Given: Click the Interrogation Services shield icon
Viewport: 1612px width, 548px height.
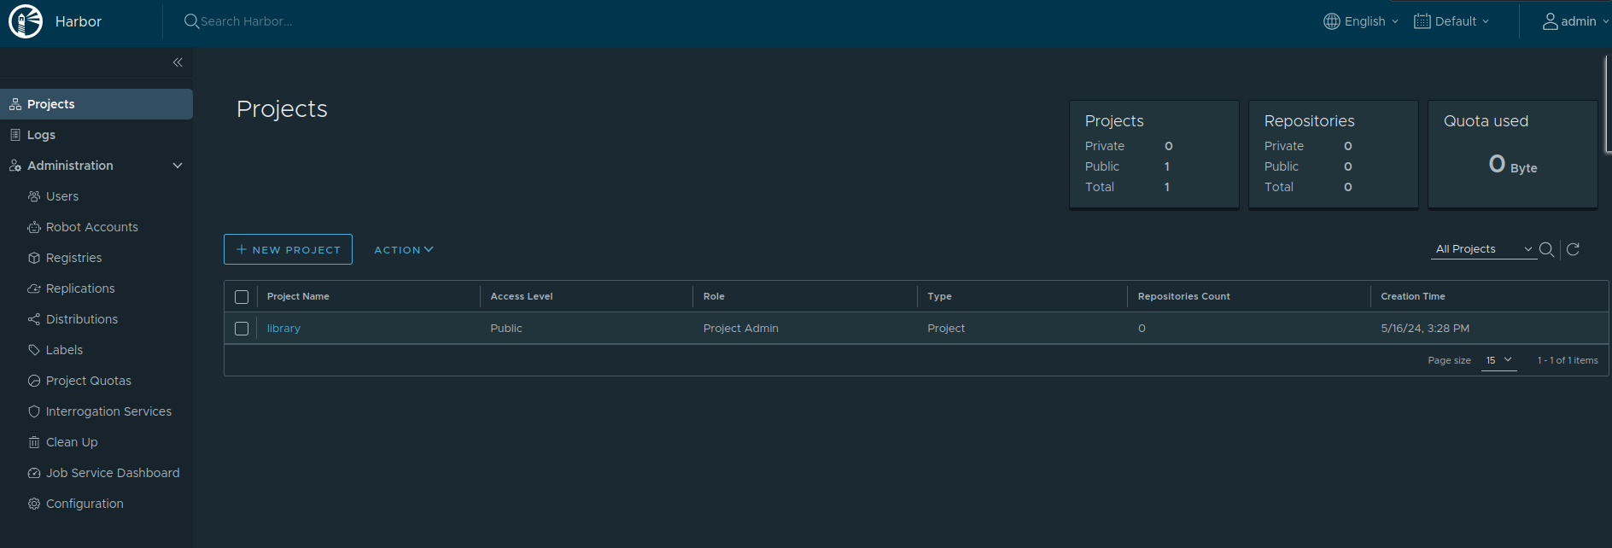Looking at the screenshot, I should [x=34, y=411].
